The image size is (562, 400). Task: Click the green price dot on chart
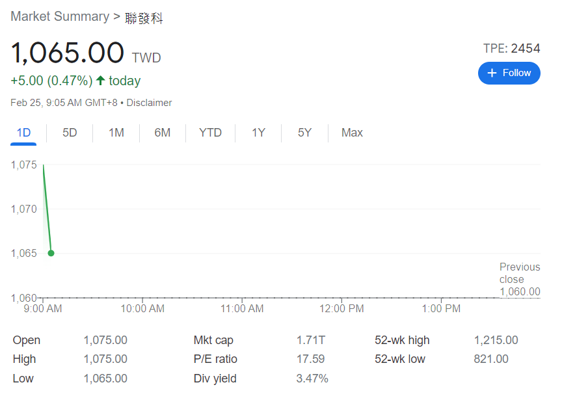click(51, 253)
